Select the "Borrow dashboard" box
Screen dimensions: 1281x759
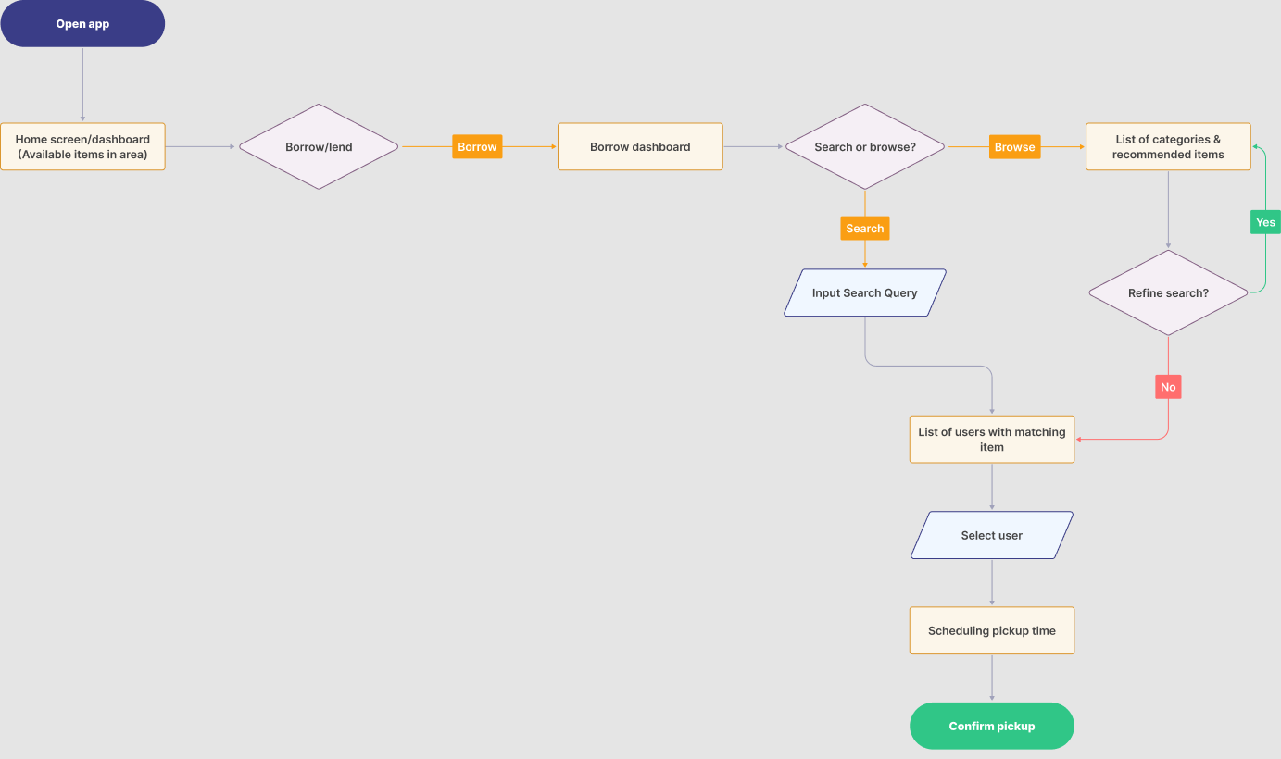[640, 147]
